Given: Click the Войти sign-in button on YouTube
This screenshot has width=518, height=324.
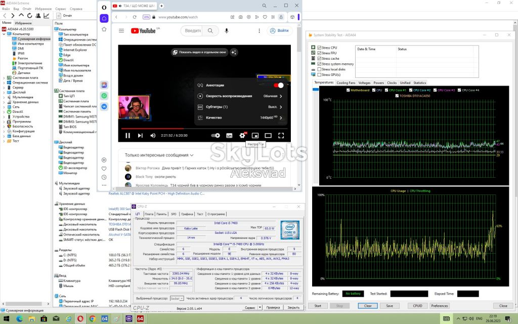Looking at the screenshot, I should click(279, 31).
